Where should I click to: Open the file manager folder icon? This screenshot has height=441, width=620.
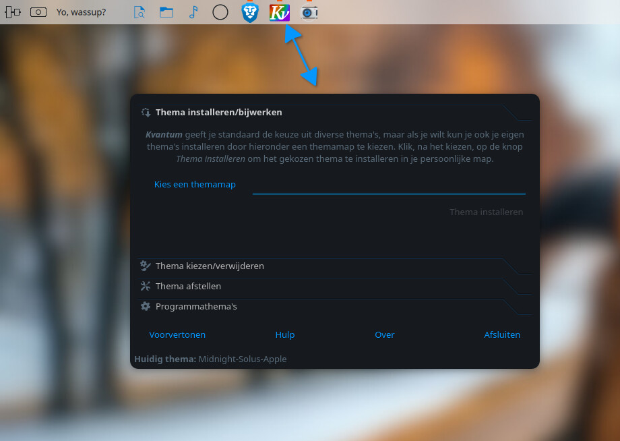point(166,12)
